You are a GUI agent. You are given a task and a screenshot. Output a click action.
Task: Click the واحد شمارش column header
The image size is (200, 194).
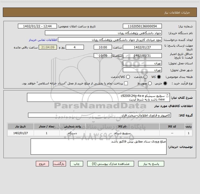pyautogui.click(x=72, y=126)
